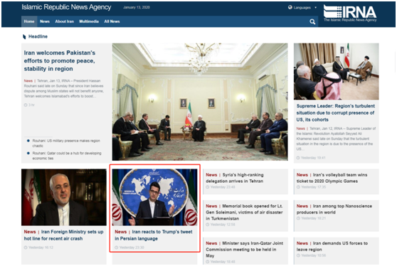Screen dimensions: 397x266
Task: Click clock icon under Memorial book headline
Action: [207, 225]
